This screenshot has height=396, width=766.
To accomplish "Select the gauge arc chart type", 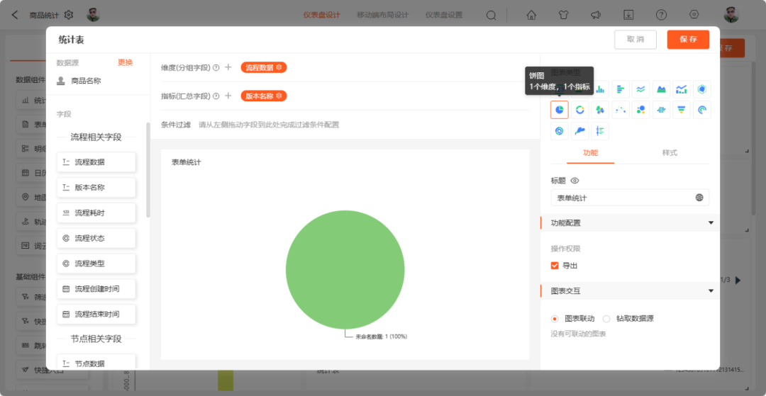I will tap(702, 110).
